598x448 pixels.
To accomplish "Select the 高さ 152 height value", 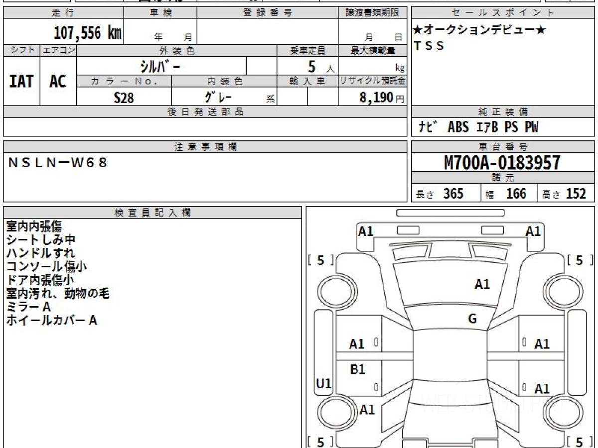I will coord(564,194).
